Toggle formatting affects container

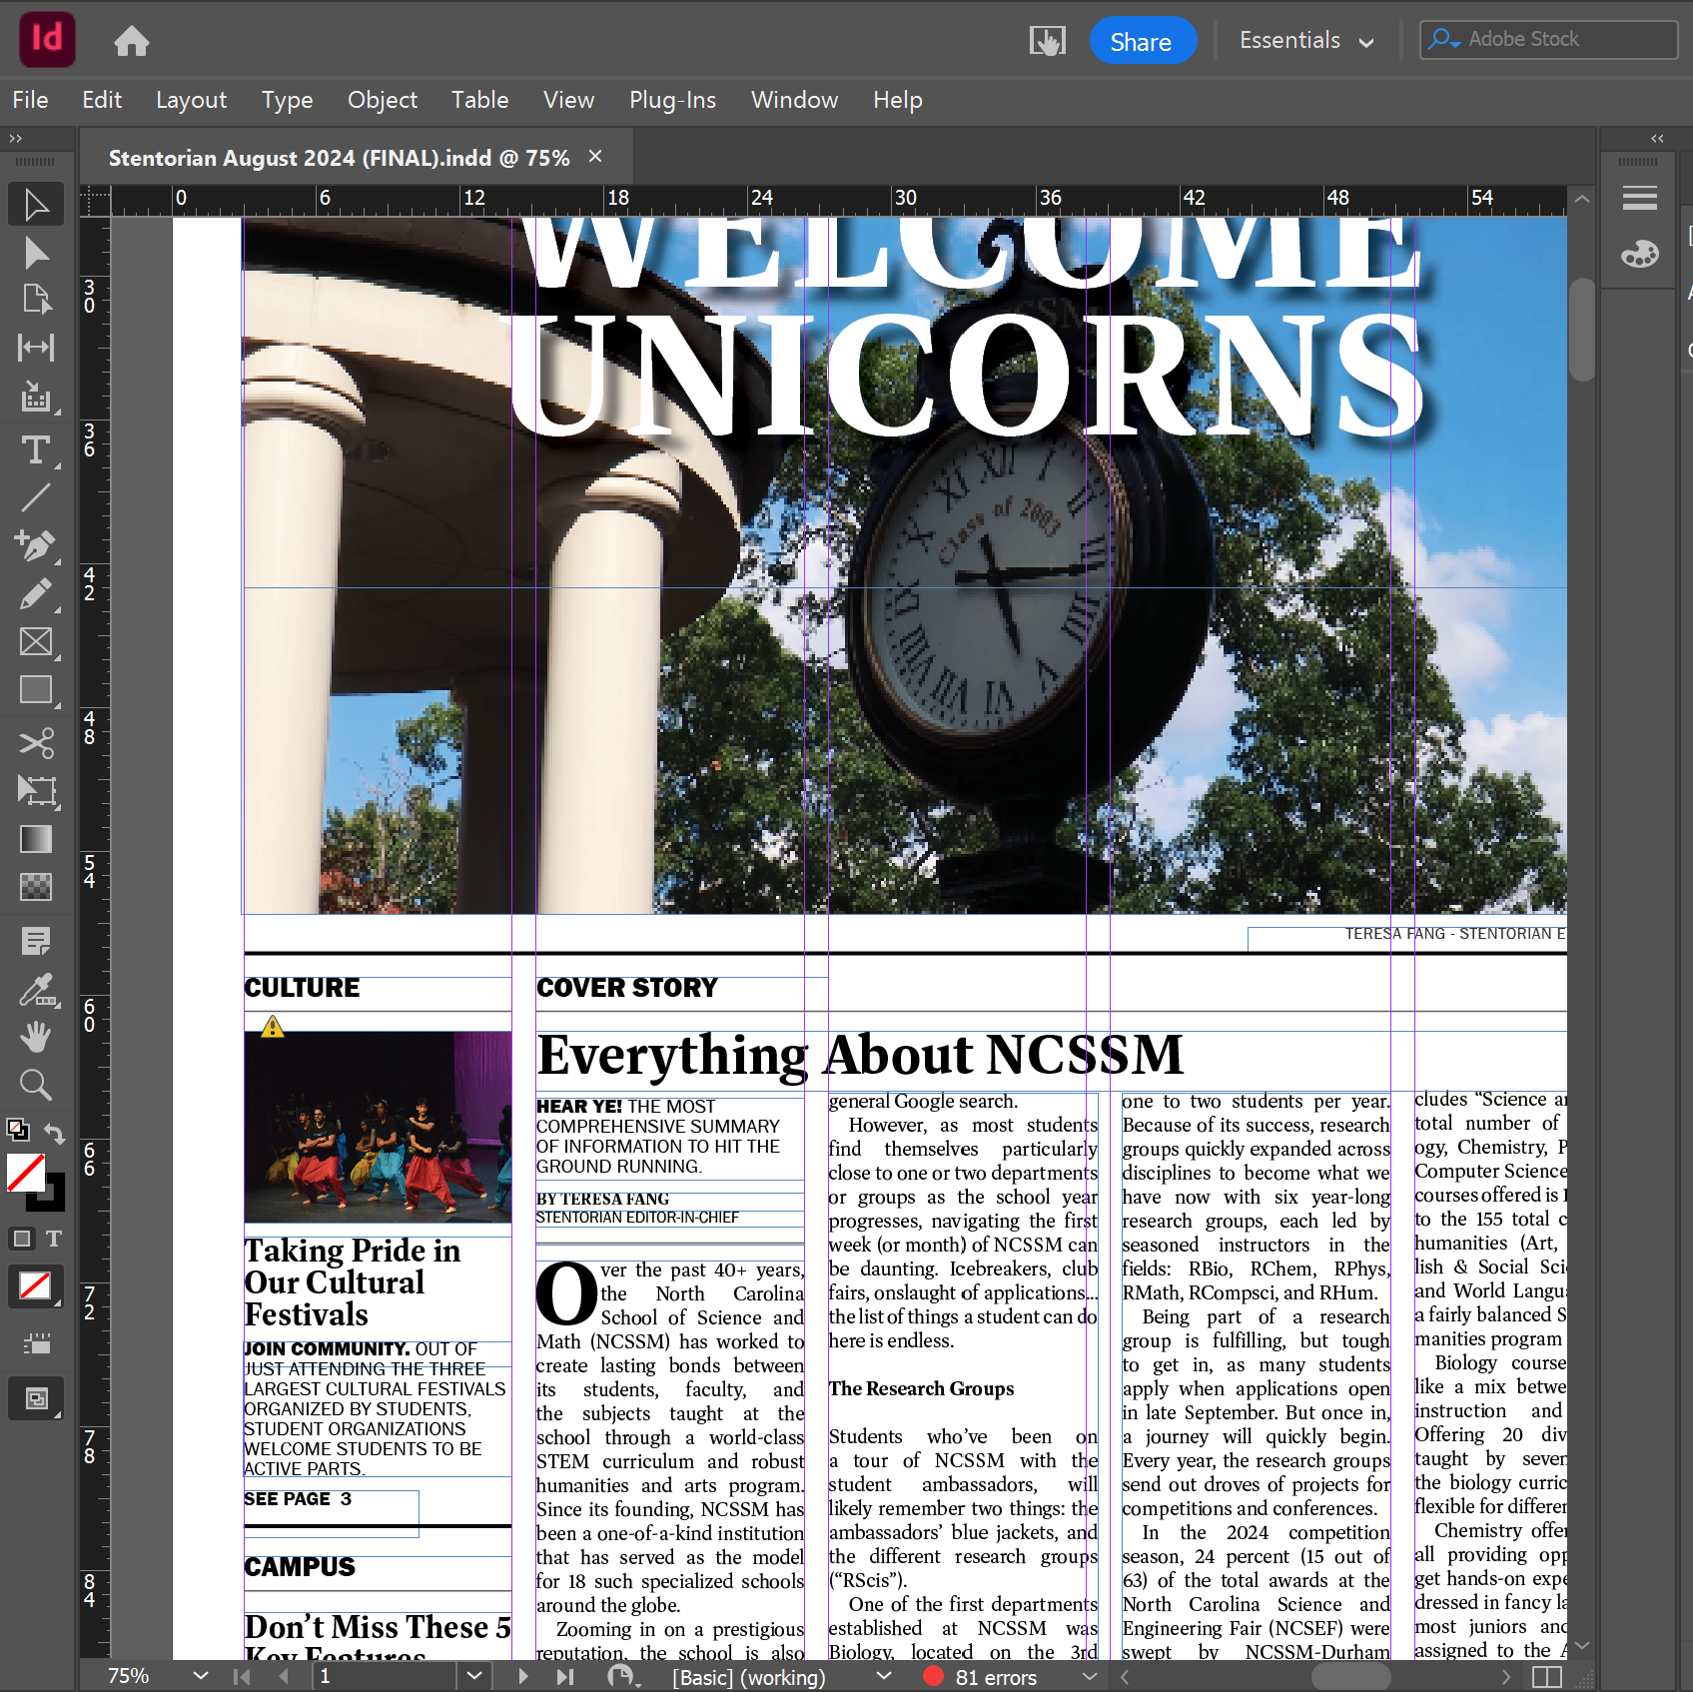click(x=21, y=1239)
